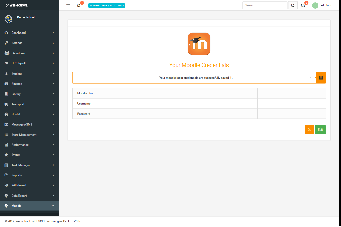Expand the Finance menu chevron
The image size is (341, 227).
click(53, 84)
